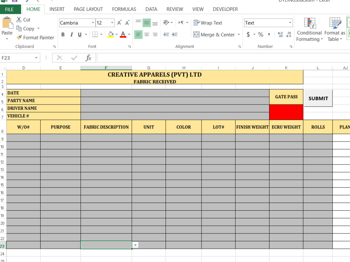This screenshot has width=350, height=262.
Task: Click the Copy icon
Action: click(19, 29)
